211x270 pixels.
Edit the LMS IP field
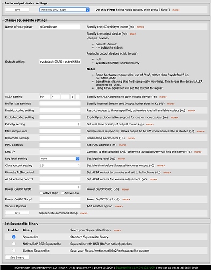coord(60,152)
